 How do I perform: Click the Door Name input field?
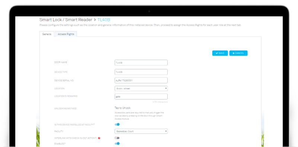point(141,63)
